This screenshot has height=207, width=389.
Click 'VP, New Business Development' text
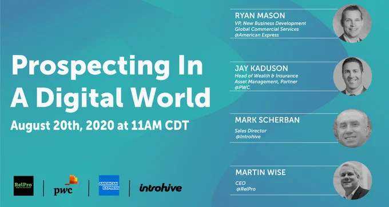pos(271,23)
